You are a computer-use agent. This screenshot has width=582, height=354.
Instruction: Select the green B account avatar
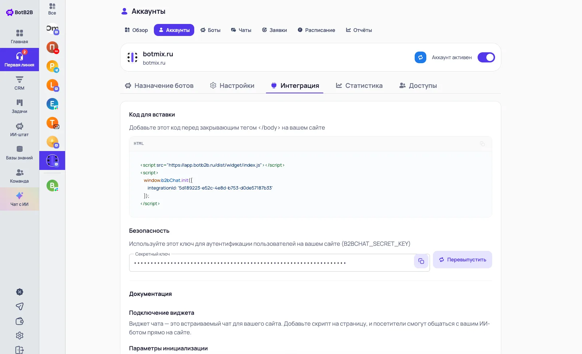pyautogui.click(x=52, y=186)
